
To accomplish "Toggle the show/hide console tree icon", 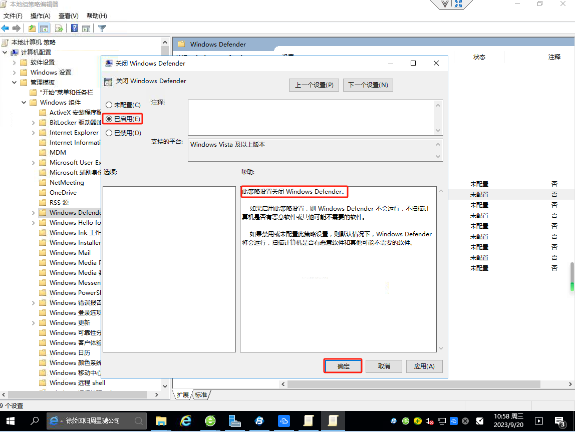I will [44, 28].
